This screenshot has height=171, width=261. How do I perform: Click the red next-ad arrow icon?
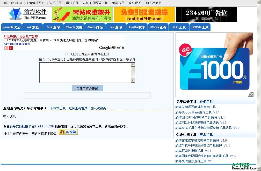click(x=11, y=48)
